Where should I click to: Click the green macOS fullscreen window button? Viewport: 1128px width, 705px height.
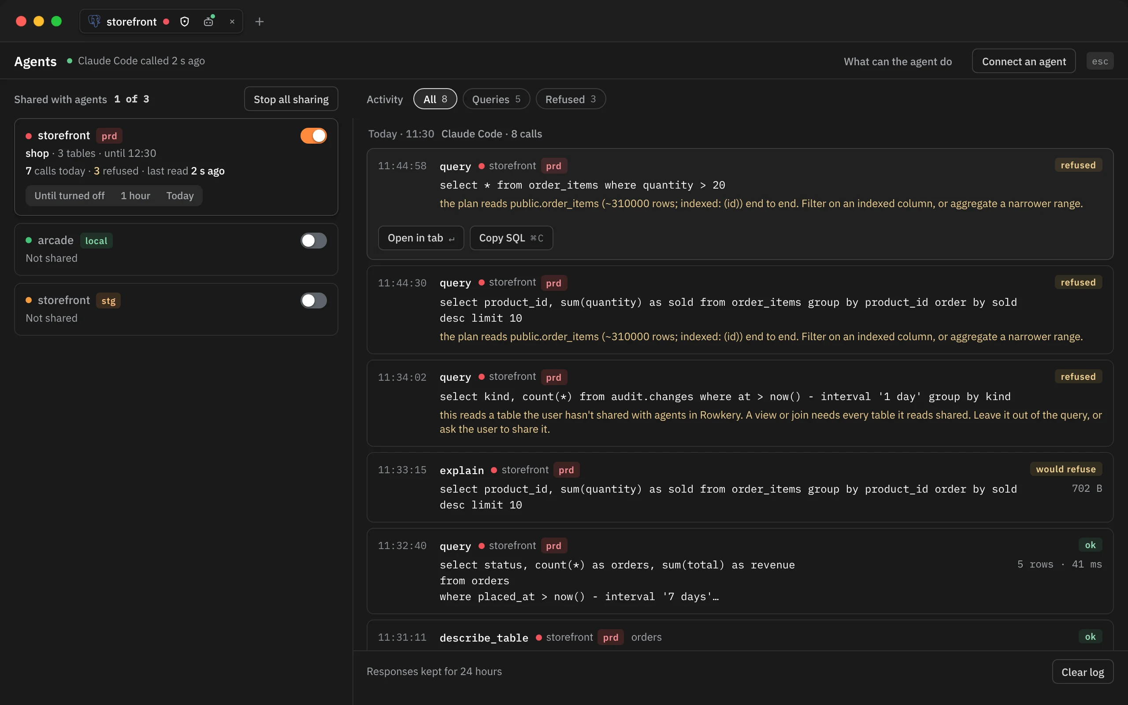pos(56,22)
